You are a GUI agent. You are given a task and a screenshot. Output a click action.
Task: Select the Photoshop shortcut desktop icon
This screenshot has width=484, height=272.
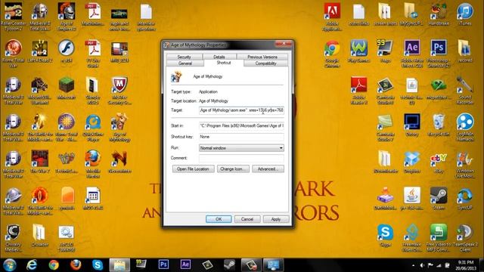[x=439, y=54]
